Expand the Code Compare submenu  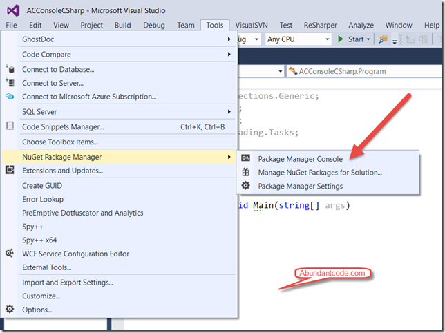click(119, 54)
